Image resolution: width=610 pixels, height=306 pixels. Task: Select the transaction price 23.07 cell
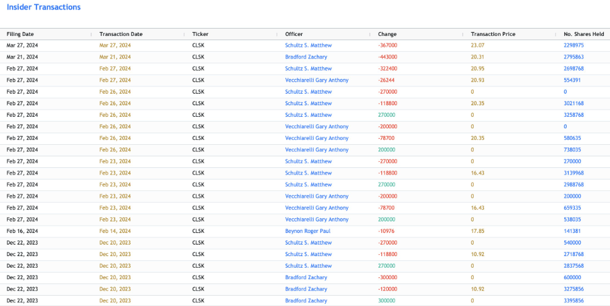[x=477, y=46]
